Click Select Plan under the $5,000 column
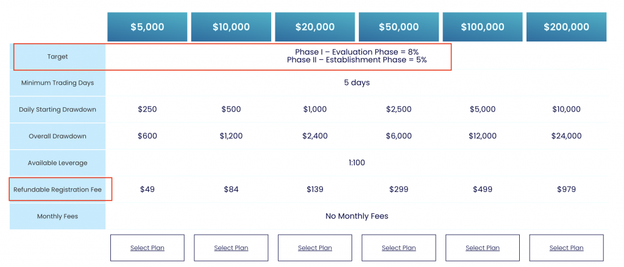 click(147, 247)
